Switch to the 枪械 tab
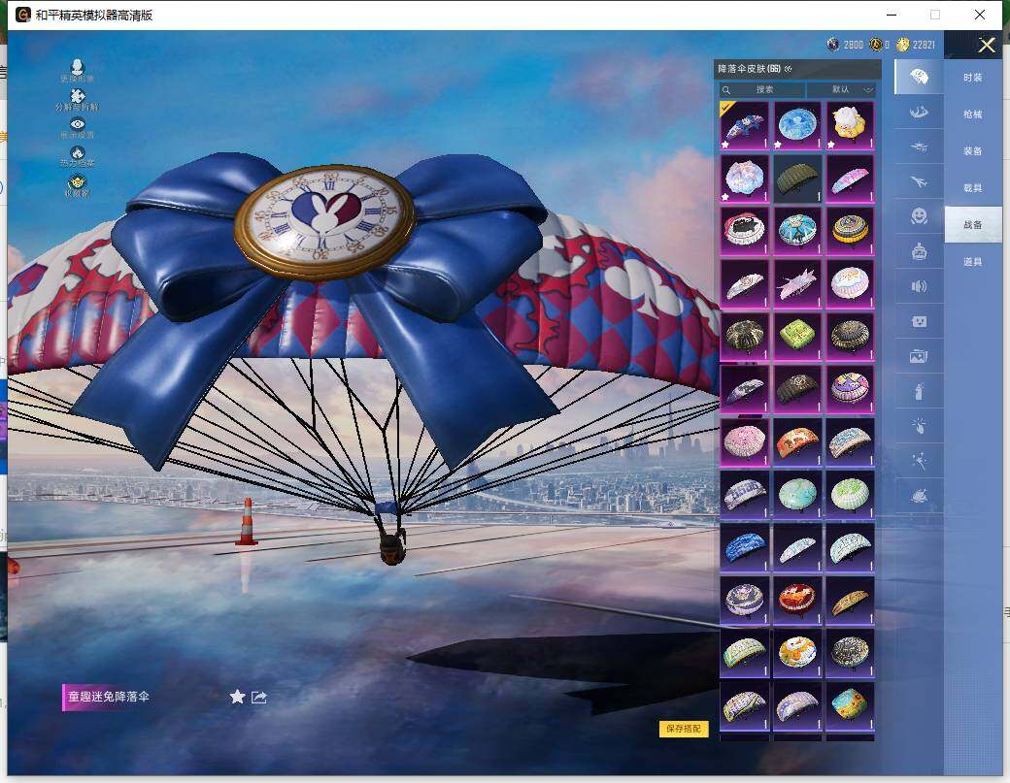Screen dimensions: 1010x783 click(972, 114)
